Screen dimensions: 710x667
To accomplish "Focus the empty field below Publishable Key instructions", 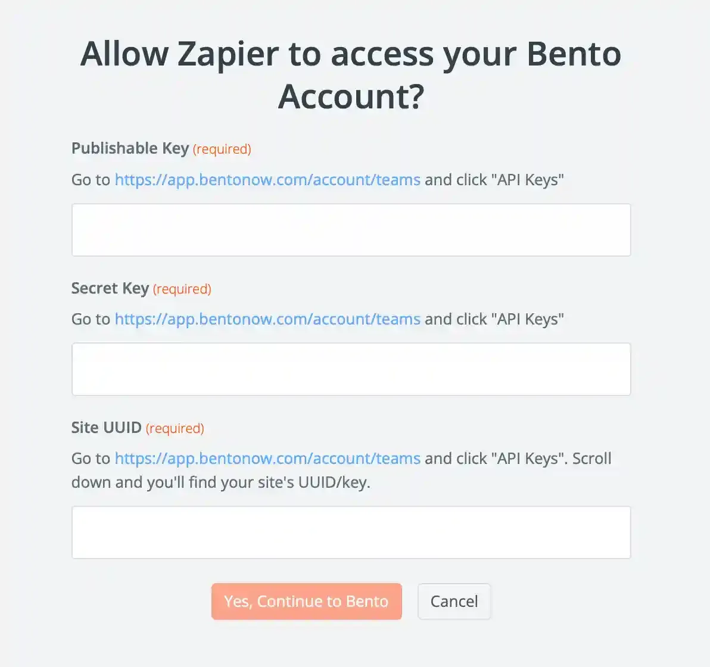I will point(351,229).
